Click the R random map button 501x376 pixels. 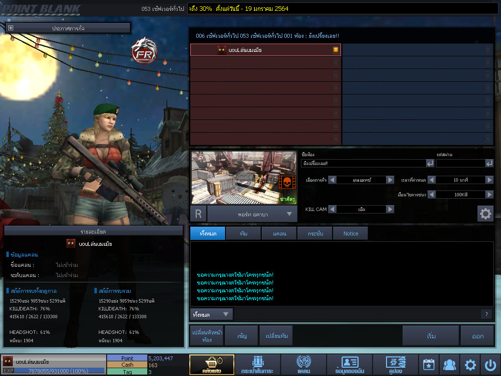[199, 214]
